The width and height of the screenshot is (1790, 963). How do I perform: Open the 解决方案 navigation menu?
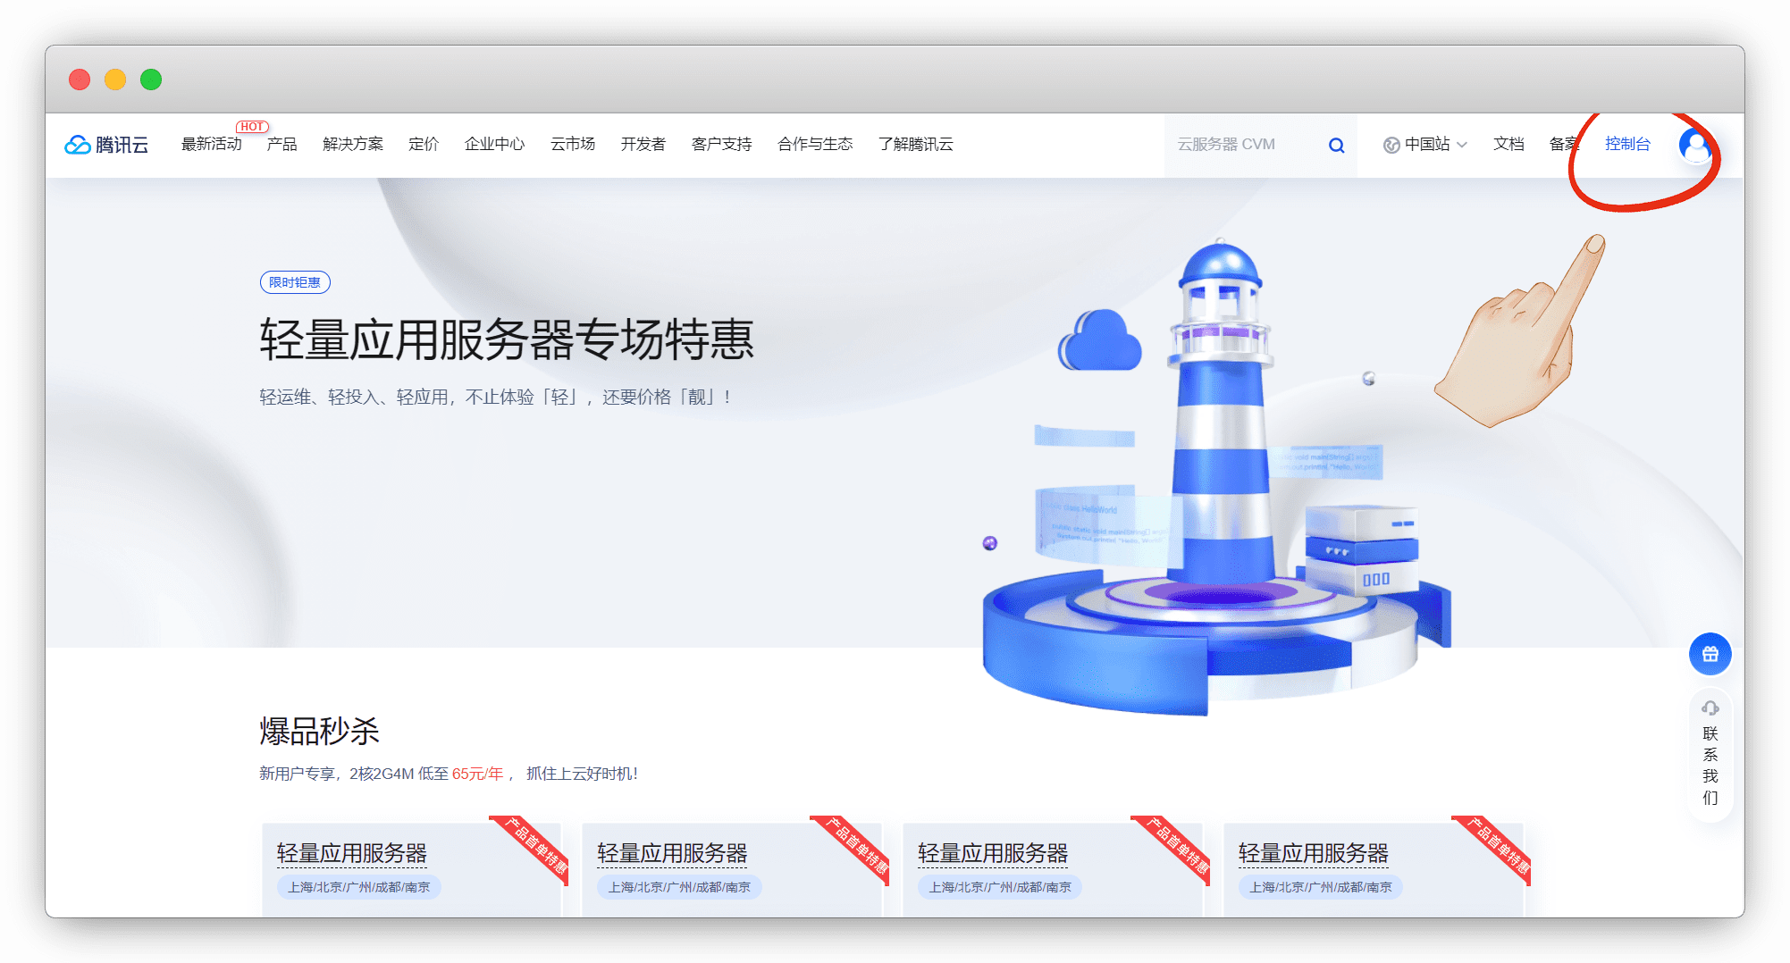click(352, 145)
